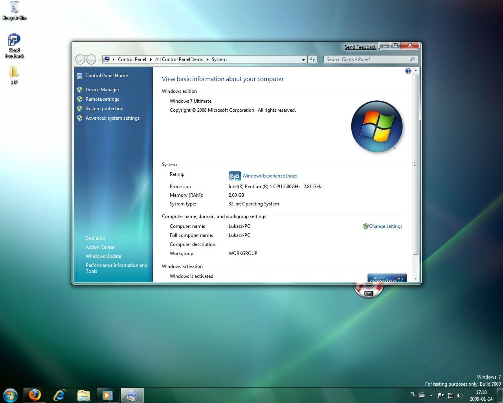The height and width of the screenshot is (403, 503).
Task: Click the PL language indicator
Action: (413, 394)
